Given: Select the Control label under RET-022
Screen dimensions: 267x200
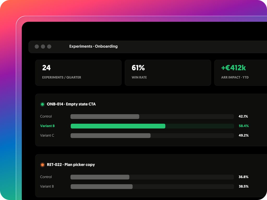Looking at the screenshot, I should pyautogui.click(x=46, y=177).
